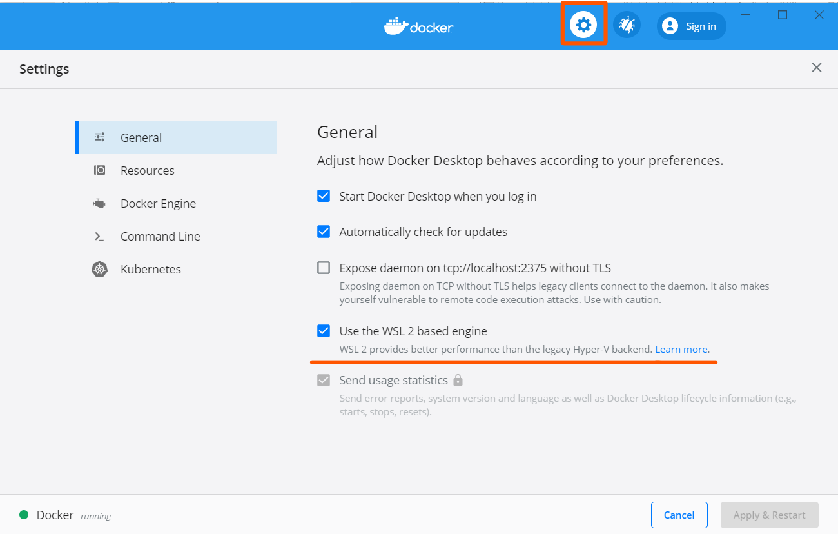The width and height of the screenshot is (838, 534).
Task: Disable Start Docker Desktop when you log in
Action: [x=323, y=195]
